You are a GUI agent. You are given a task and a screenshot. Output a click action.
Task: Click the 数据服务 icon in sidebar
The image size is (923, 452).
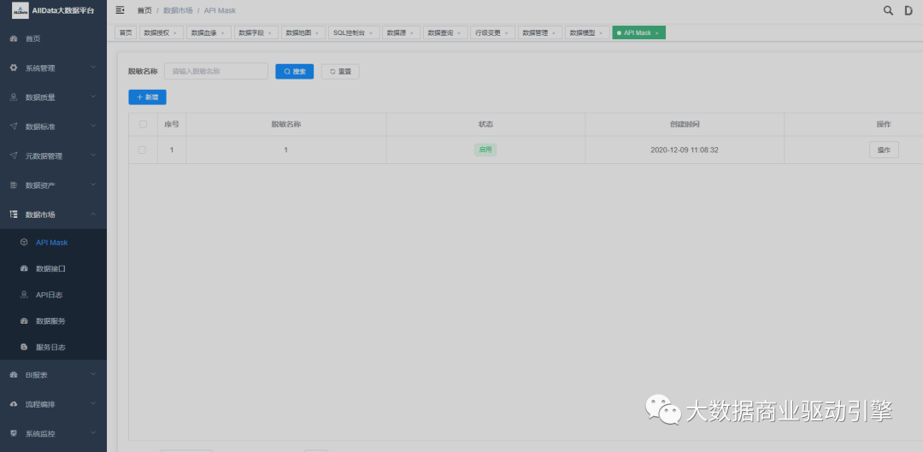pos(24,321)
